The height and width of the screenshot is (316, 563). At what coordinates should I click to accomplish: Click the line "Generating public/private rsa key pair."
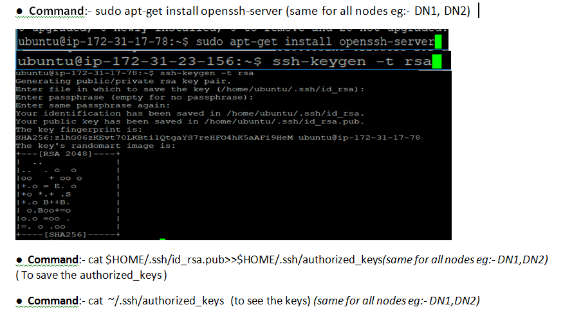(123, 82)
